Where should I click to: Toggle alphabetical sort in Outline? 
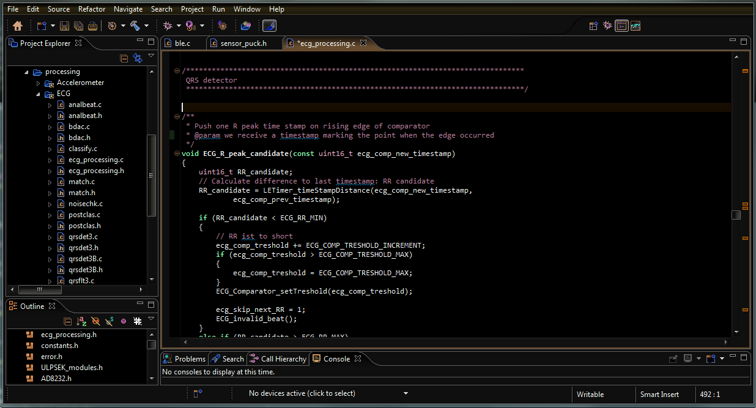click(81, 321)
